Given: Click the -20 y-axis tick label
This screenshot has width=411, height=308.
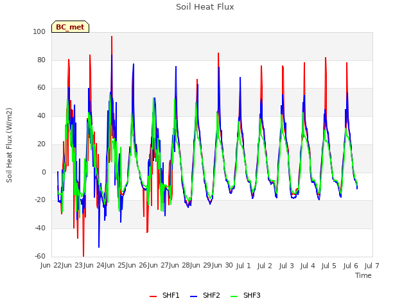Looking at the screenshot, I should pos(40,200).
